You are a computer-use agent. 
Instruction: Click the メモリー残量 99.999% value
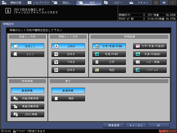pyautogui.click(x=171, y=15)
